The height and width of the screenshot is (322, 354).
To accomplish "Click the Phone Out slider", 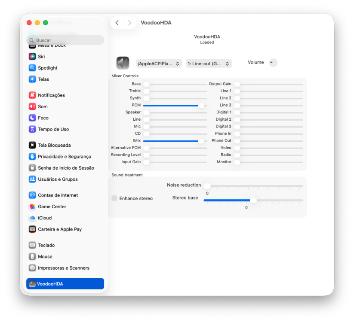I will [x=268, y=141].
